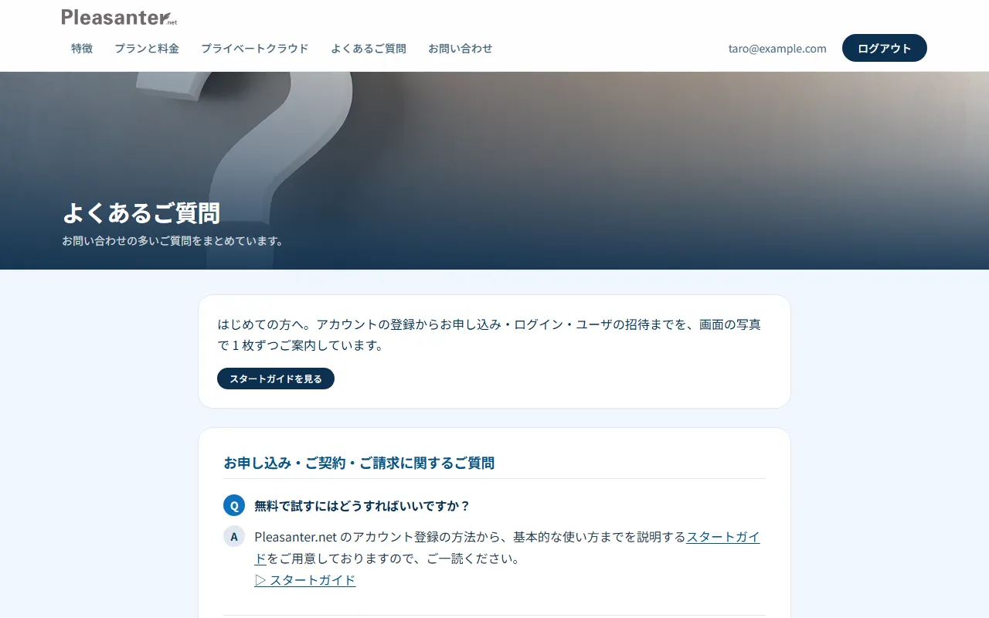989x618 pixels.
Task: Click the subtitle お問い合わせの多いご質問をまとめています。
Action: pos(174,240)
